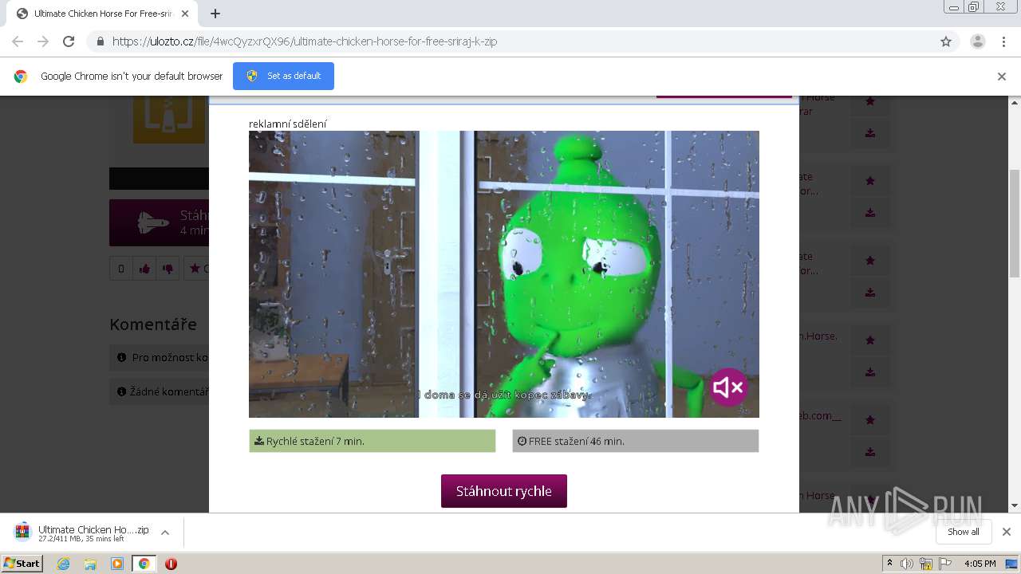The width and height of the screenshot is (1021, 574).
Task: Unmute the ad video sound icon
Action: point(727,387)
